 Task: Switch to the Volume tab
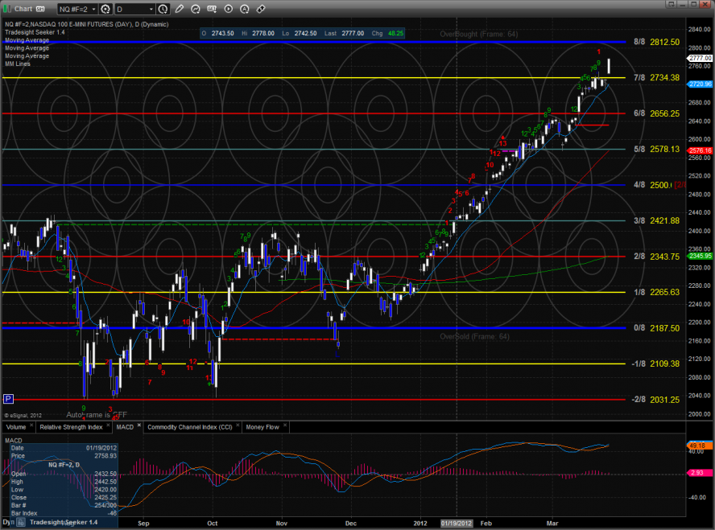click(18, 427)
